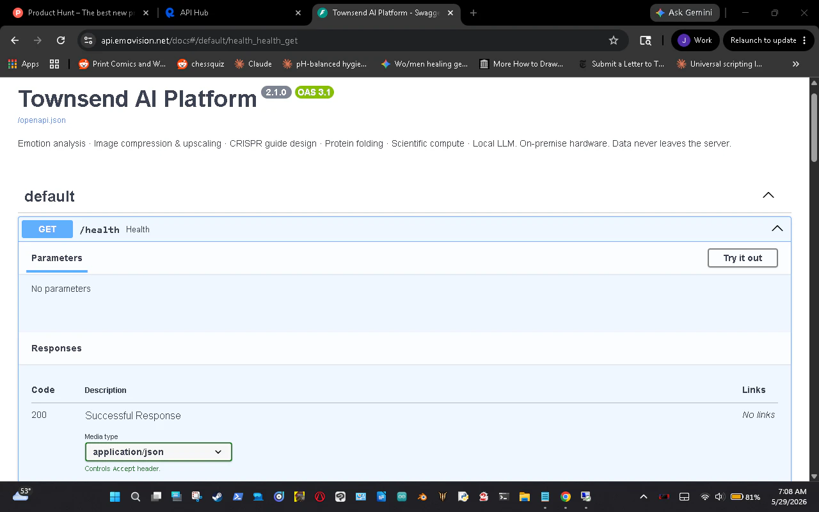Open the weather widget showing 53°
This screenshot has height=512, width=819.
point(22,495)
